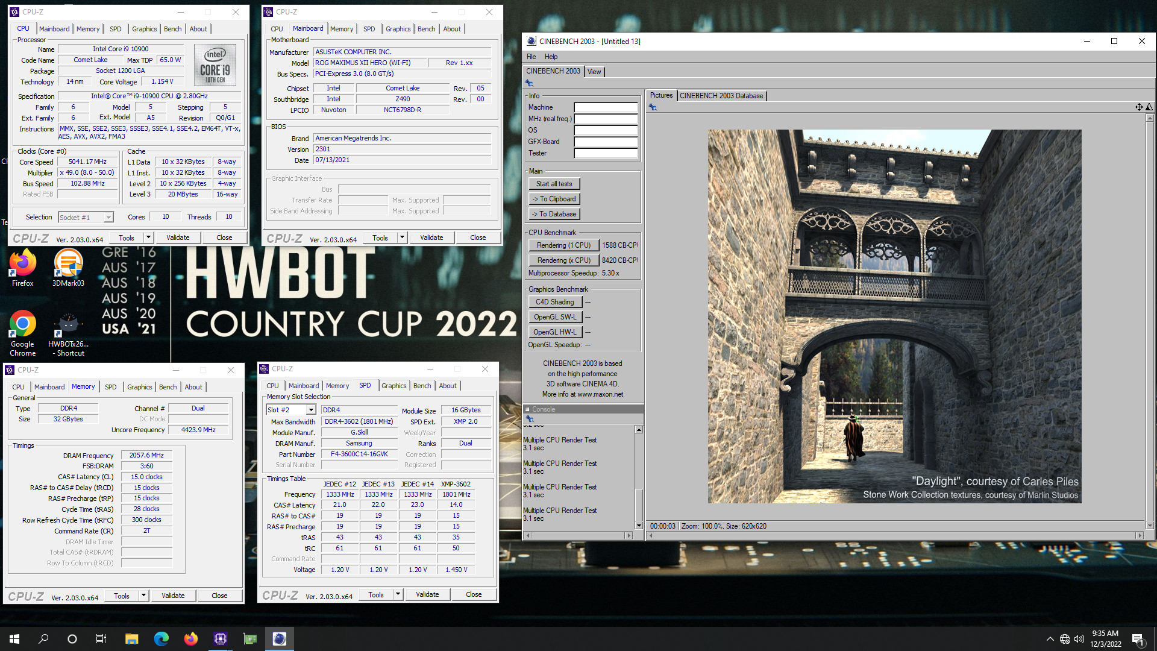
Task: Select the SPD tab in CPU-Z Memory window
Action: click(x=111, y=387)
